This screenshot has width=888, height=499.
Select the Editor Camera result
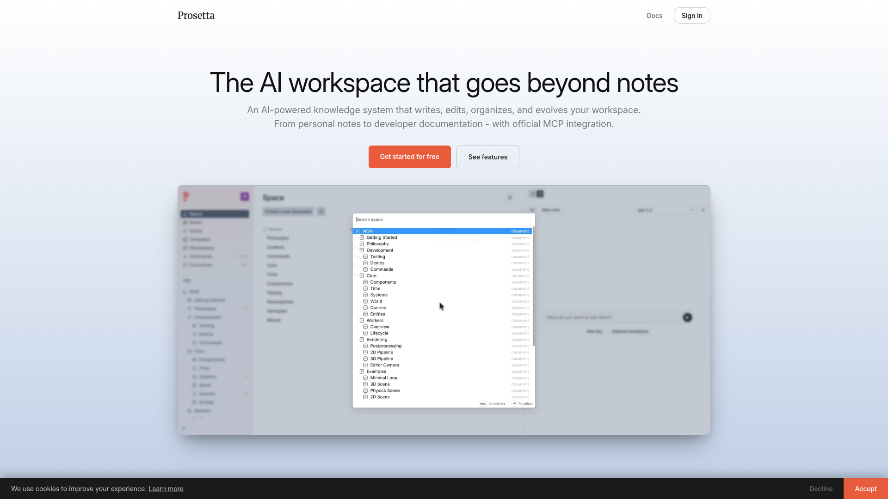click(384, 365)
